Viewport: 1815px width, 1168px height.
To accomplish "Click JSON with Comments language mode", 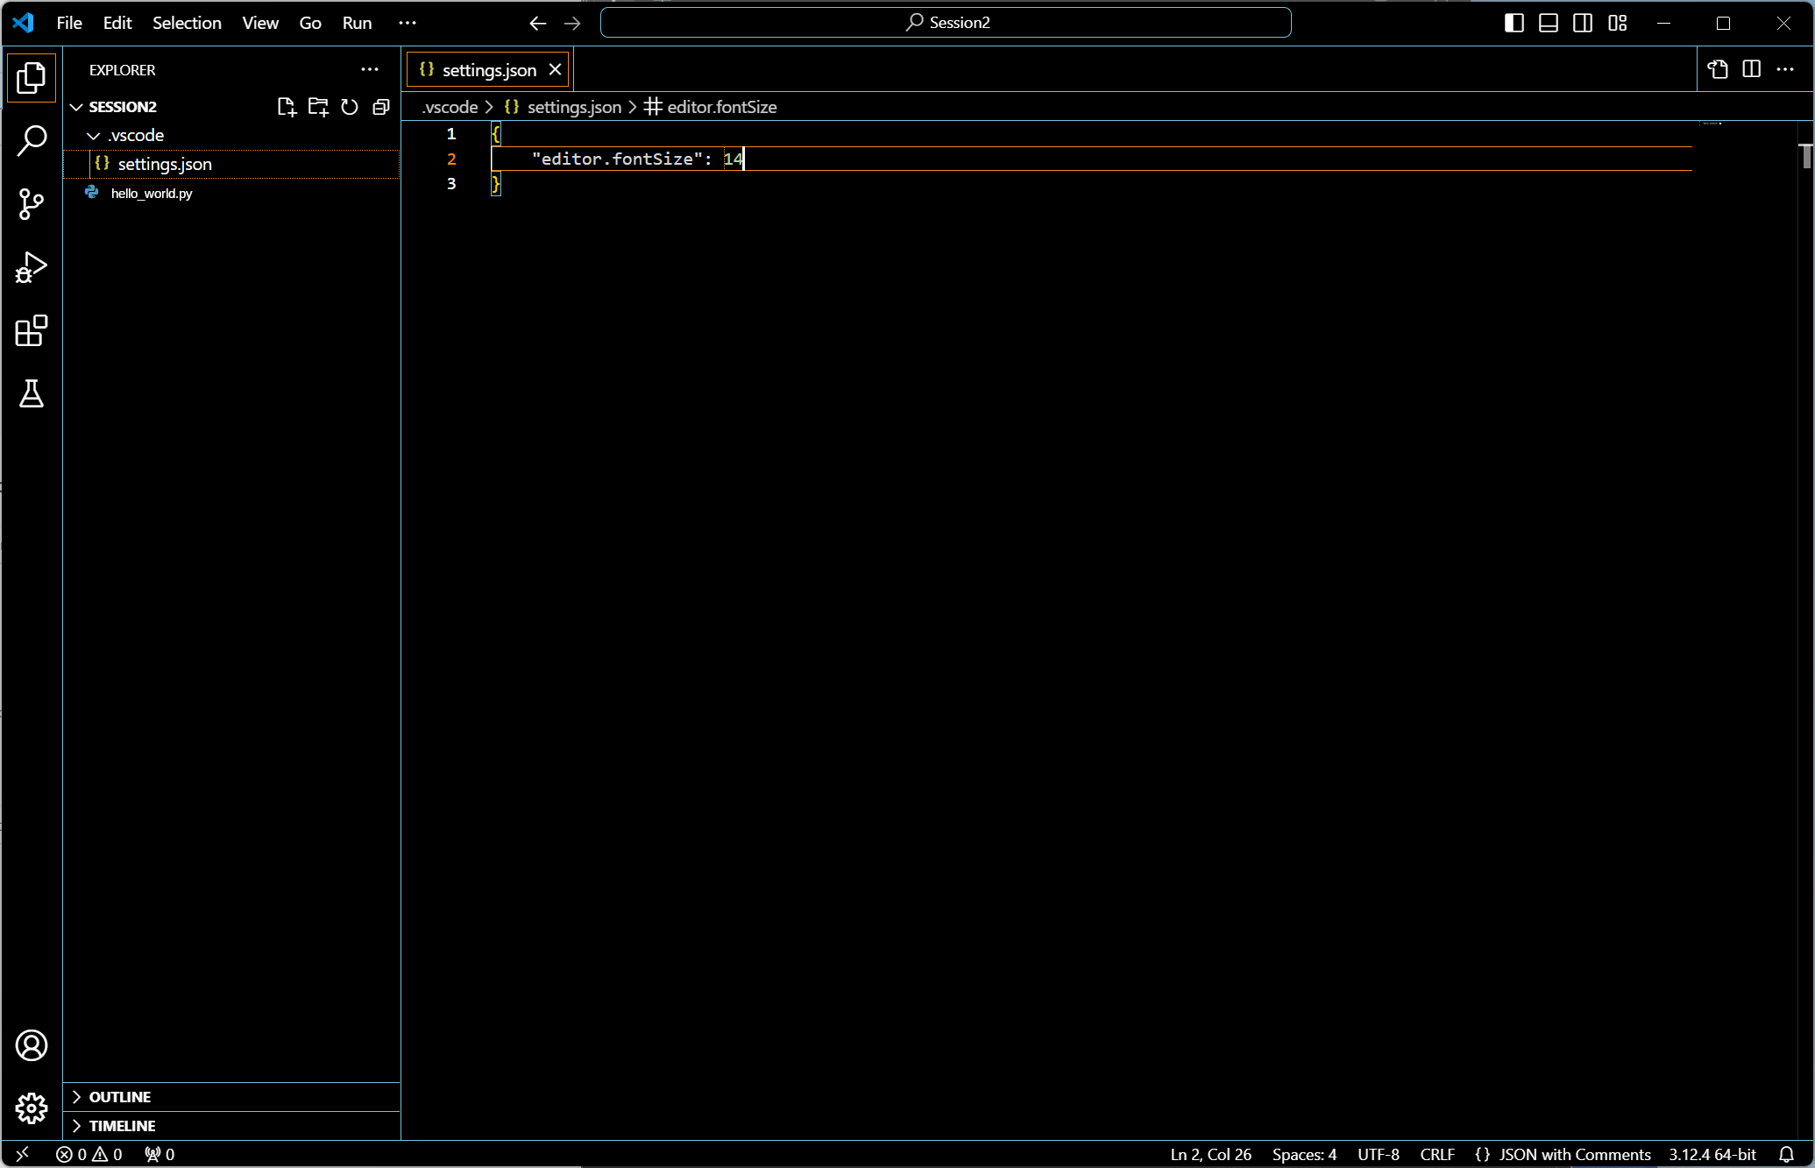I will tap(1574, 1154).
